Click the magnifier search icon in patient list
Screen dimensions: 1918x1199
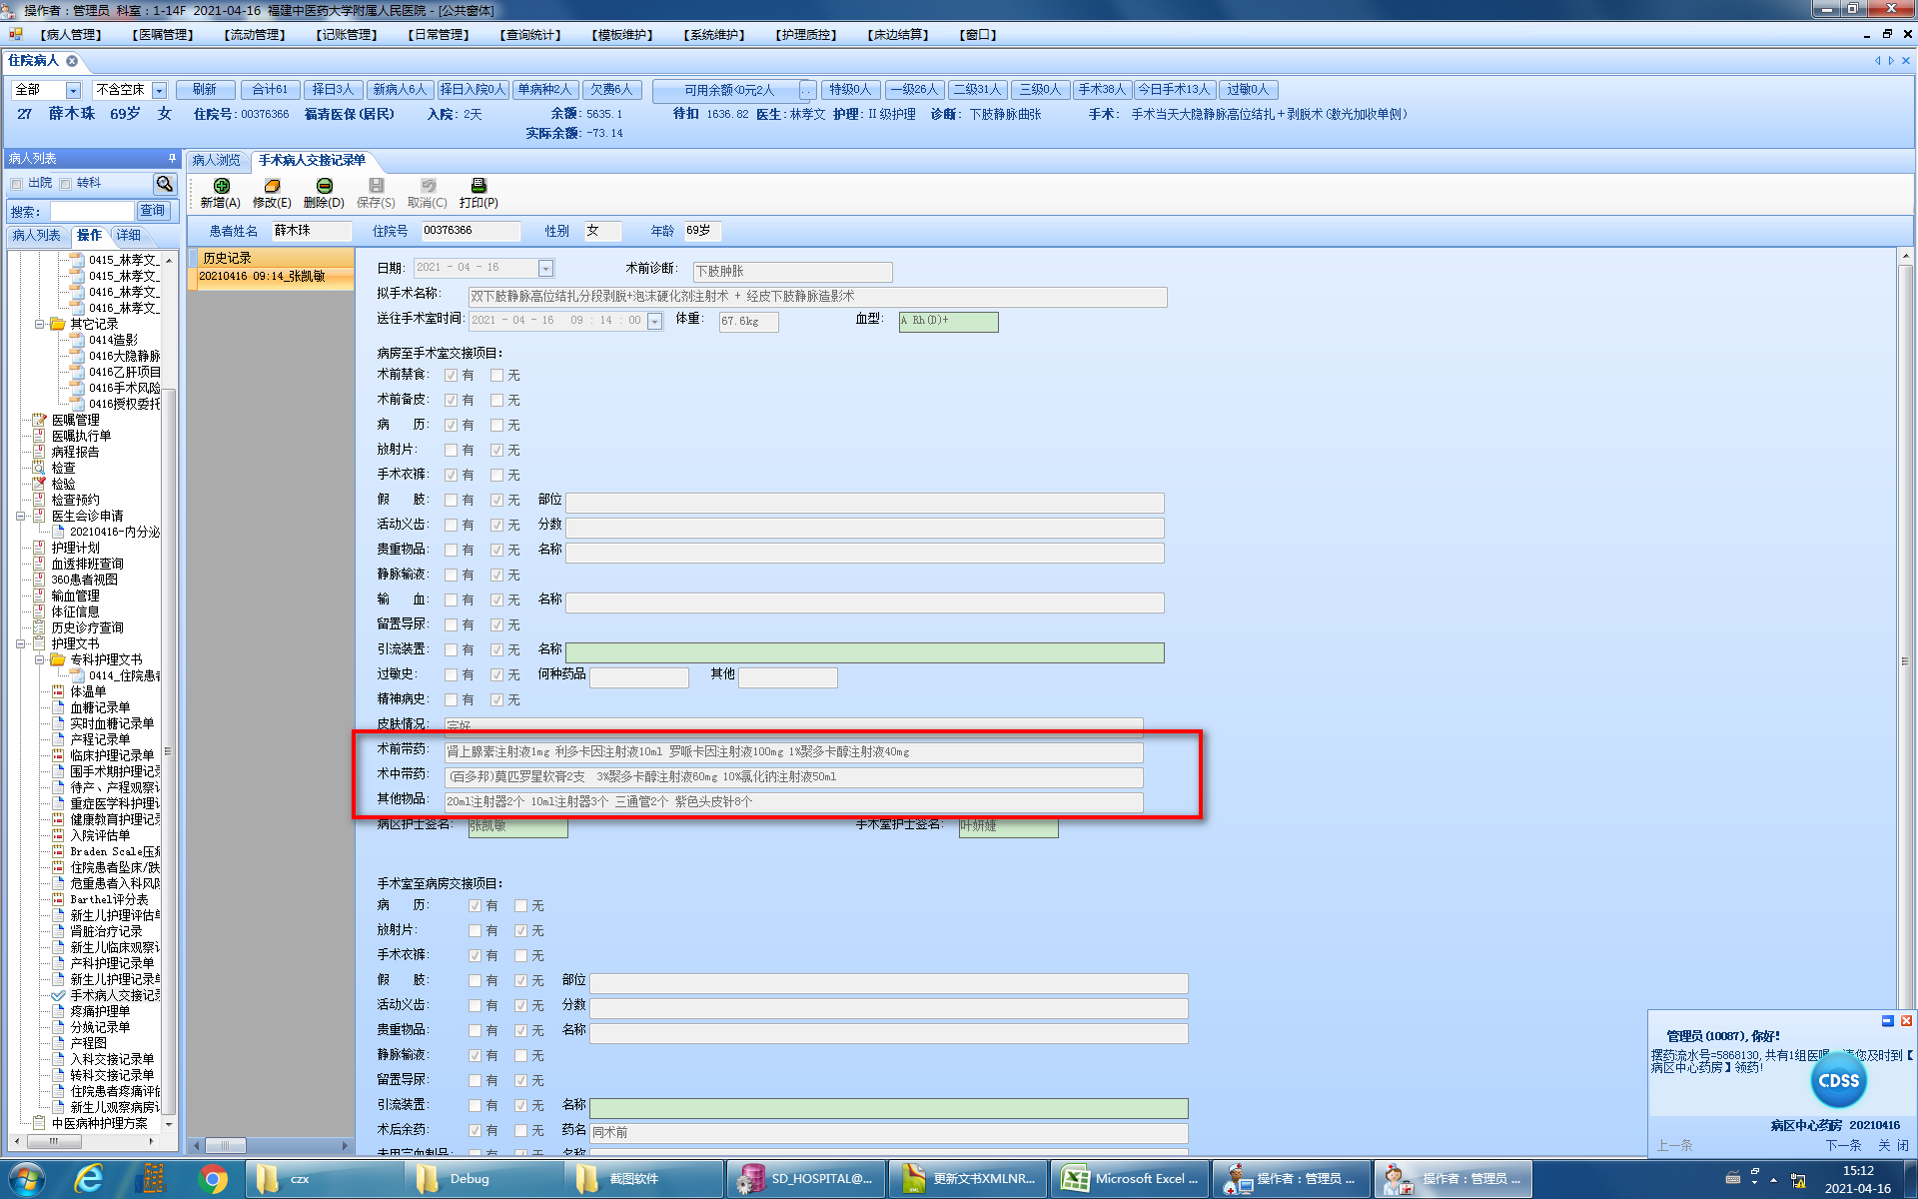click(x=165, y=184)
